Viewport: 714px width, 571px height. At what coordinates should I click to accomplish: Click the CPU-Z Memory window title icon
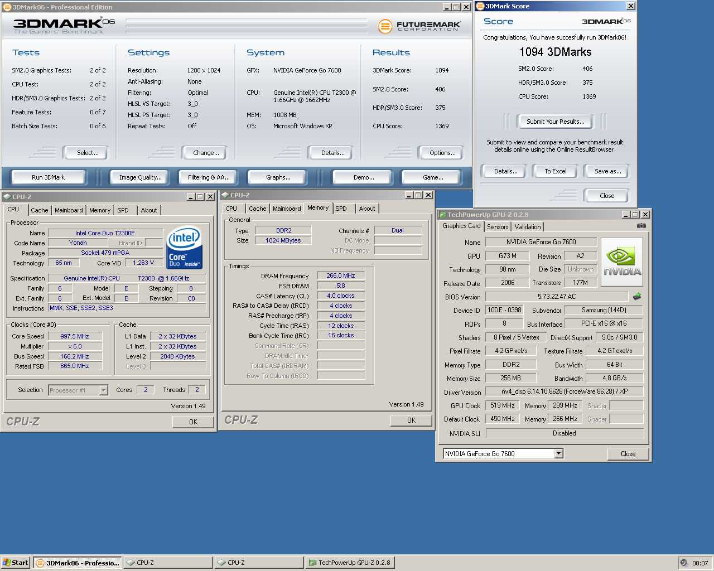(225, 195)
